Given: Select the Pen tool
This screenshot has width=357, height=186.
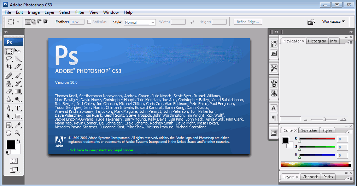Looking at the screenshot, I should click(x=9, y=108).
